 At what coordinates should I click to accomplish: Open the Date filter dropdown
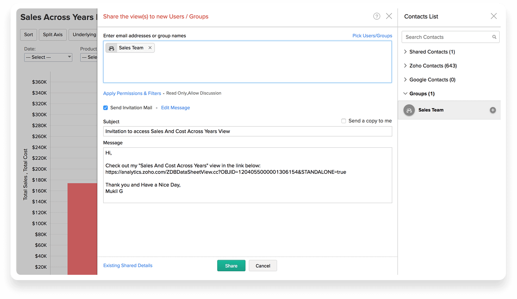(x=48, y=57)
